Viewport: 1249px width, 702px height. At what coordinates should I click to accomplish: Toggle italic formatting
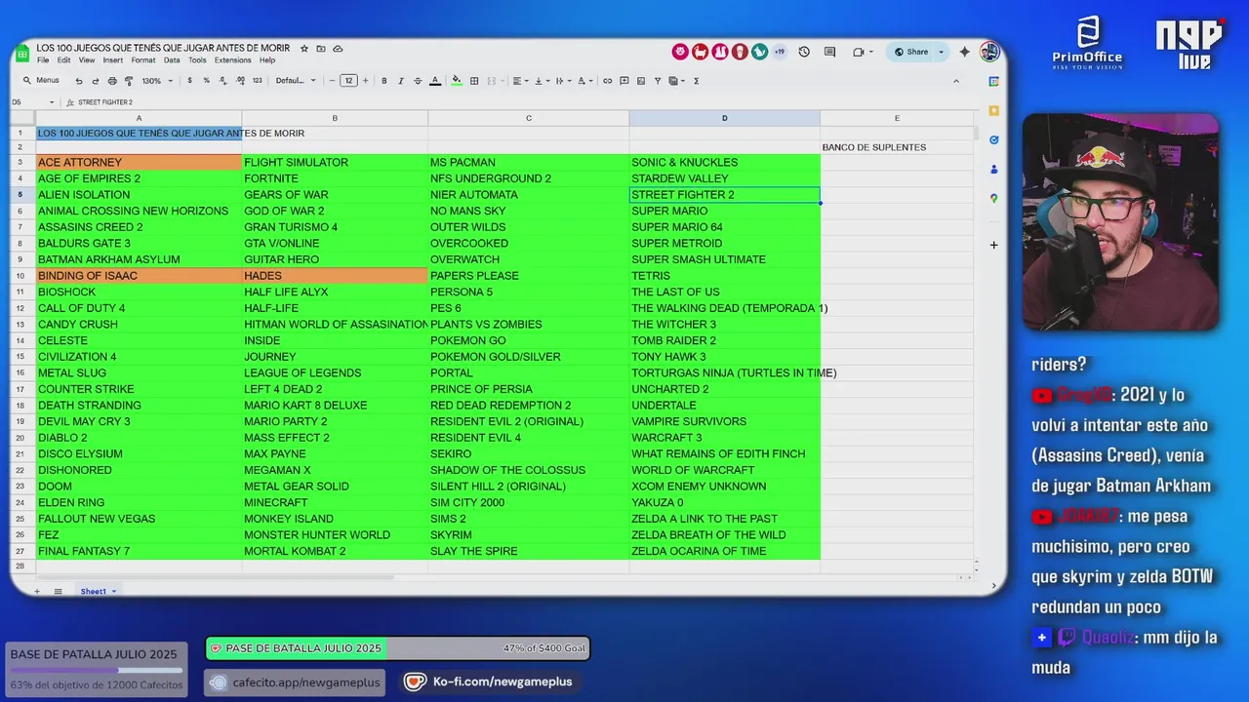(401, 81)
